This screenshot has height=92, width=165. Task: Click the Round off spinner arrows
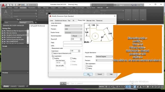click(81, 39)
